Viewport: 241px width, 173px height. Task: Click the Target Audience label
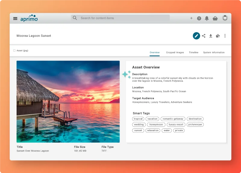(x=143, y=98)
